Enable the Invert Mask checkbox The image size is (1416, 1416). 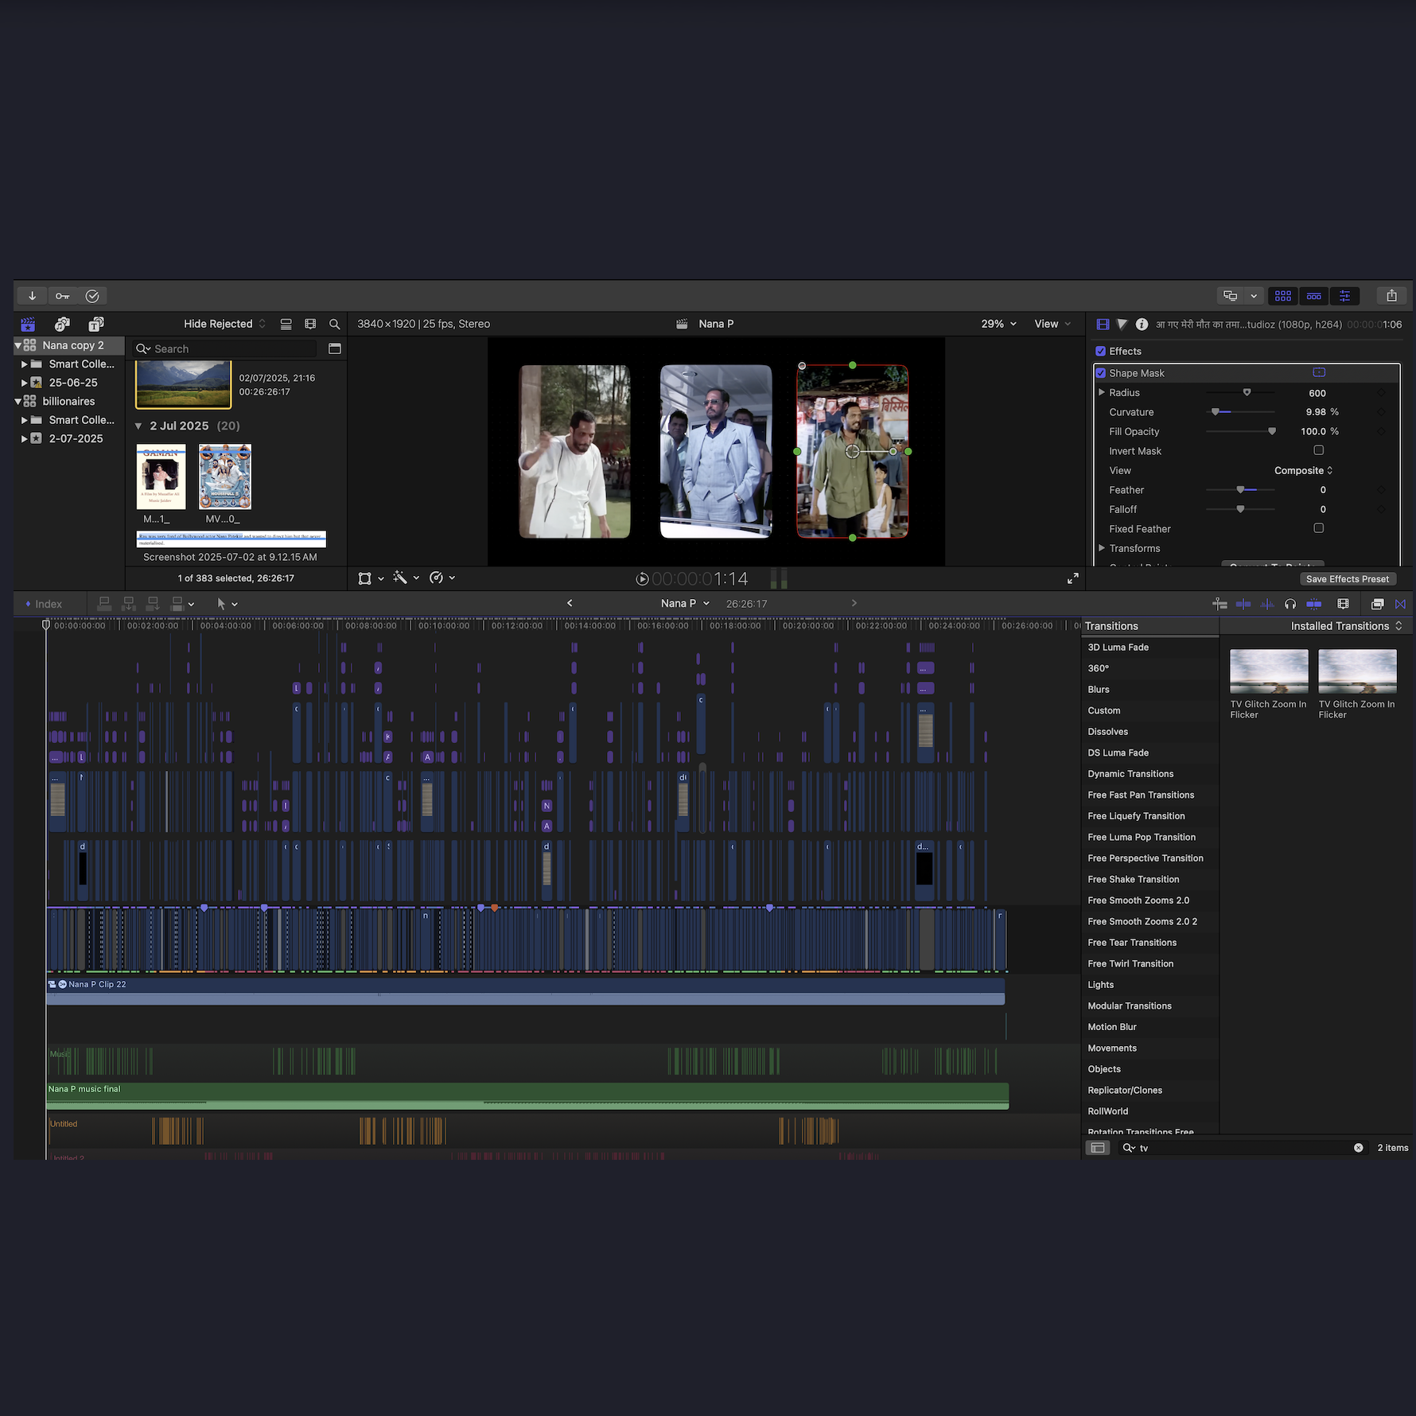tap(1318, 450)
